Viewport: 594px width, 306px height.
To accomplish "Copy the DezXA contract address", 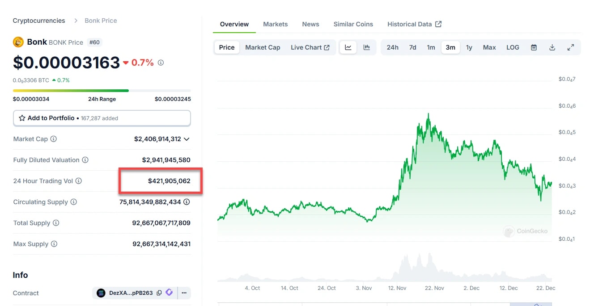I will point(159,293).
